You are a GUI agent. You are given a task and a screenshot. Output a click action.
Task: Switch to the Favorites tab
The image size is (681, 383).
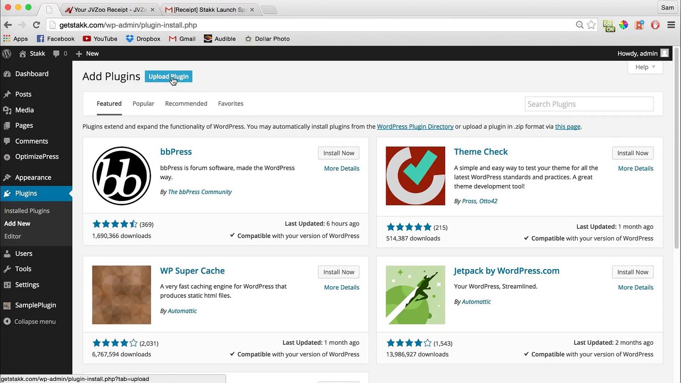pos(230,103)
